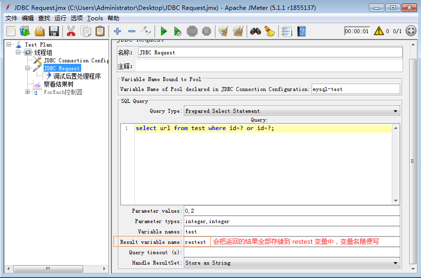Viewport: 421px width, 278px height.
Task: Click the Cut scissors icon
Action: coord(71,31)
